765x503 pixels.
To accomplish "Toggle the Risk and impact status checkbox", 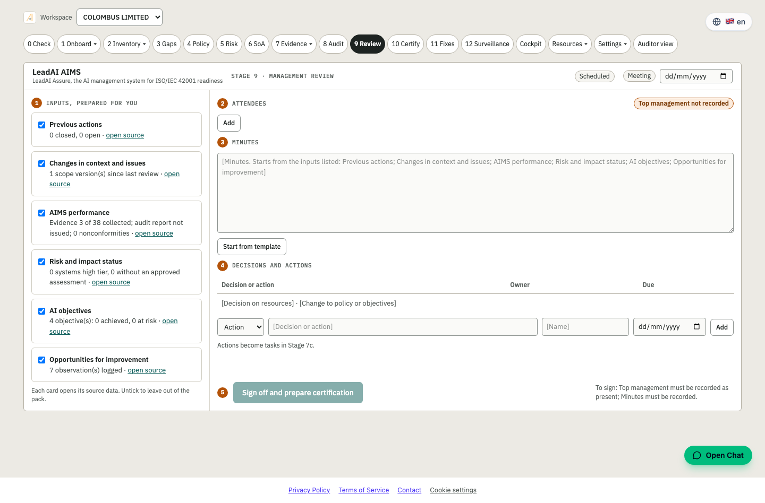I will click(x=41, y=262).
